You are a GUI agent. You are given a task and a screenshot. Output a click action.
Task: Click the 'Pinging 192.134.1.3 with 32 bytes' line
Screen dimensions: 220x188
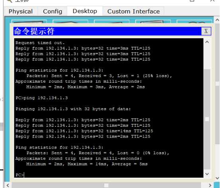[73, 109]
